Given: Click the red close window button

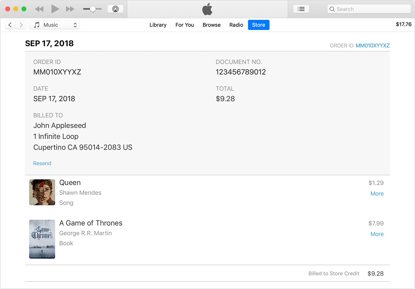Looking at the screenshot, I should 8,9.
